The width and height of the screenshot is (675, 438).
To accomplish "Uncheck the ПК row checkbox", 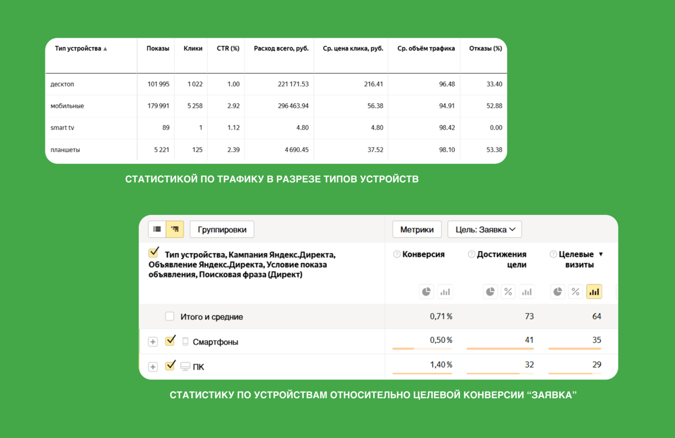I will click(x=170, y=365).
